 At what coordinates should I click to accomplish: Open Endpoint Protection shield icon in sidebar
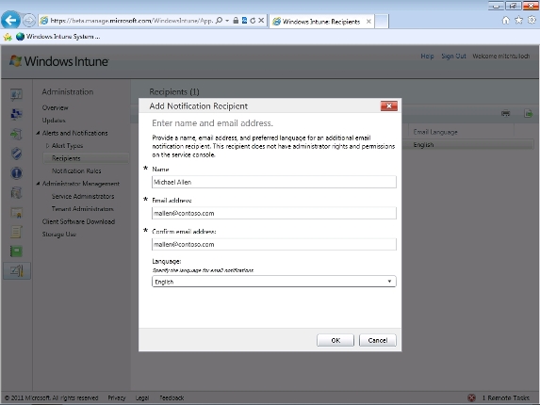pos(16,154)
